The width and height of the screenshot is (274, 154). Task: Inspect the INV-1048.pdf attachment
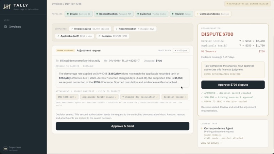pos(67,97)
